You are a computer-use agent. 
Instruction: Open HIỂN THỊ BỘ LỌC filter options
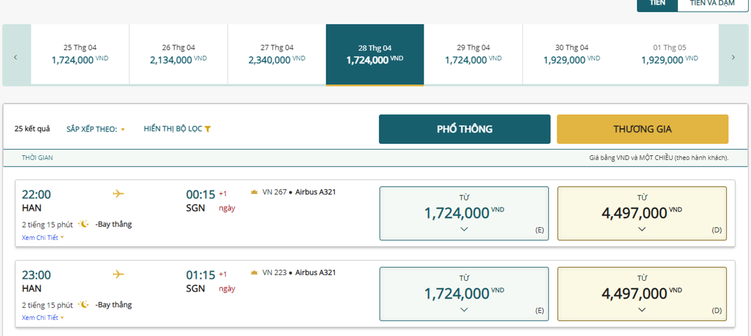[177, 129]
